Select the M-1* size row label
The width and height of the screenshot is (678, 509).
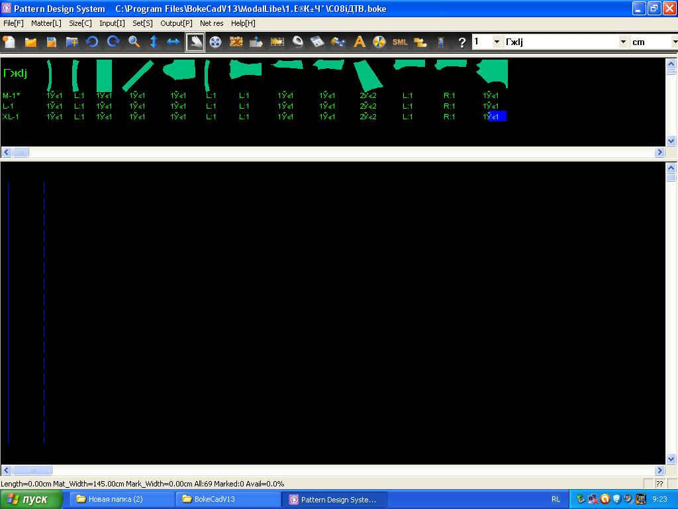coord(11,95)
